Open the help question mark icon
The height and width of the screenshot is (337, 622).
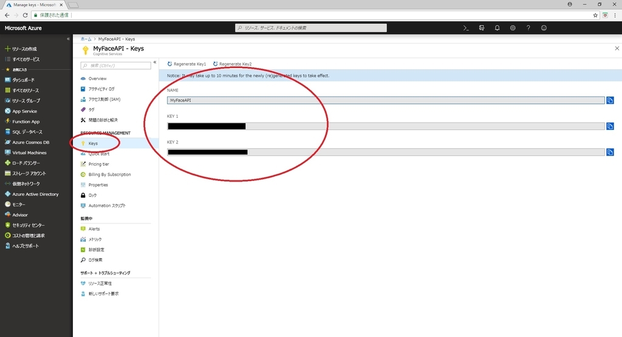(528, 28)
